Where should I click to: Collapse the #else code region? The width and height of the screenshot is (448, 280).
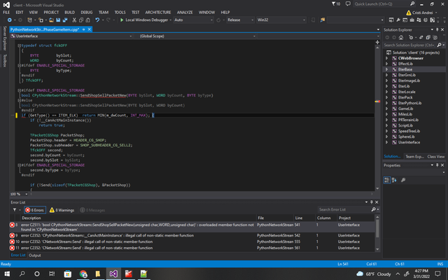[x=19, y=100]
